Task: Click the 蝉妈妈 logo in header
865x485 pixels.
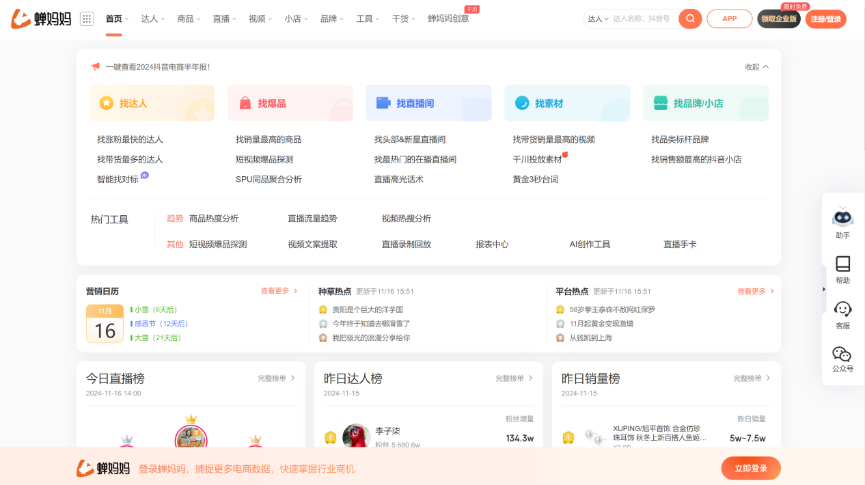Action: point(41,18)
